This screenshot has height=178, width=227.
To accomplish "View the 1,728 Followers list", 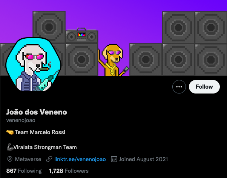I will coord(69,171).
